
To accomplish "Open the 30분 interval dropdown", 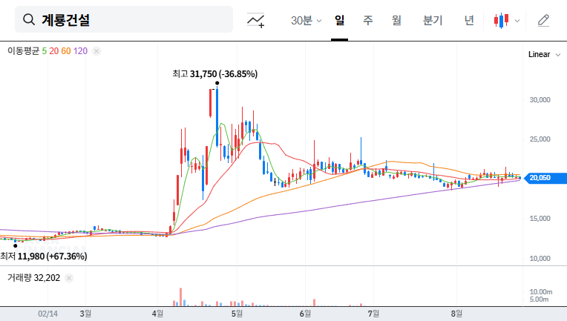I will pyautogui.click(x=306, y=20).
